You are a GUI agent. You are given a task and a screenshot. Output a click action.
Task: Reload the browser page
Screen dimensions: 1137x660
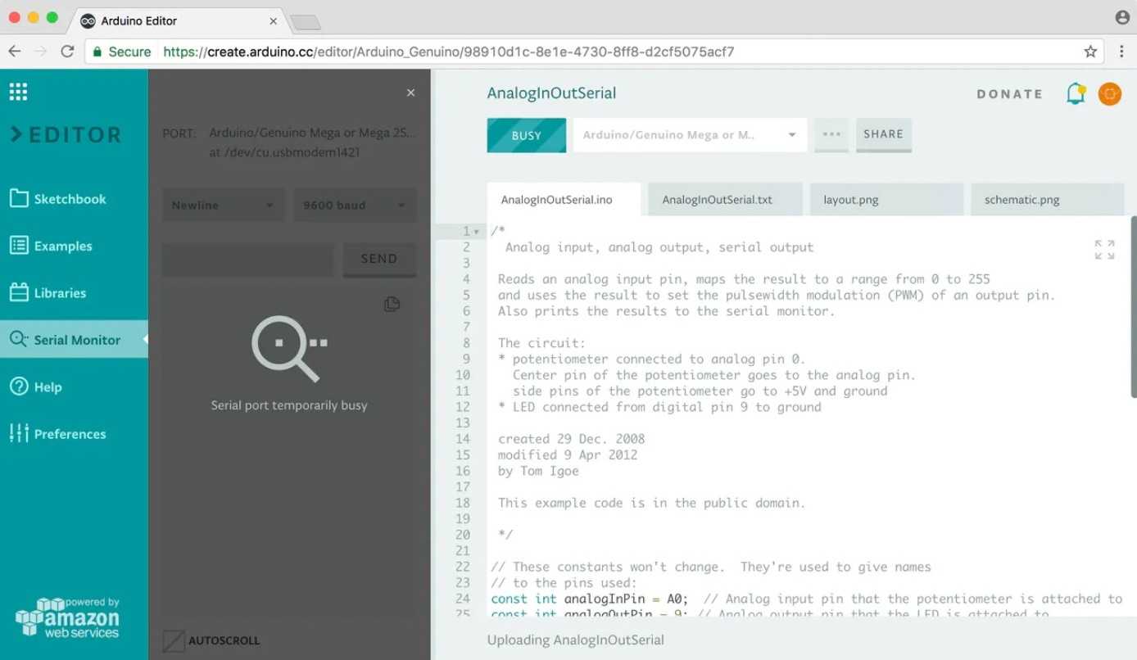[67, 52]
